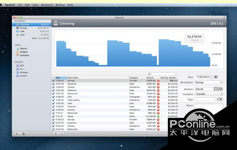Viewport: 237px width, 150px height.
Task: Toggle checkbox for 7/18/12 Fuel row
Action: (53, 97)
